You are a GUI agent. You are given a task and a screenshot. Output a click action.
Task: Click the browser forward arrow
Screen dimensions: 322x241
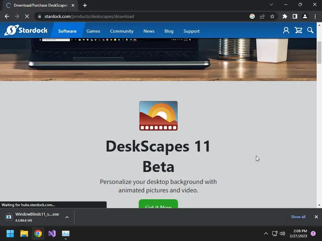(17, 16)
